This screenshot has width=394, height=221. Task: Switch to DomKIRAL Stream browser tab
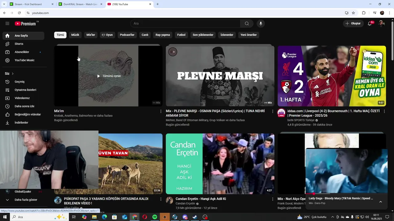[80, 4]
